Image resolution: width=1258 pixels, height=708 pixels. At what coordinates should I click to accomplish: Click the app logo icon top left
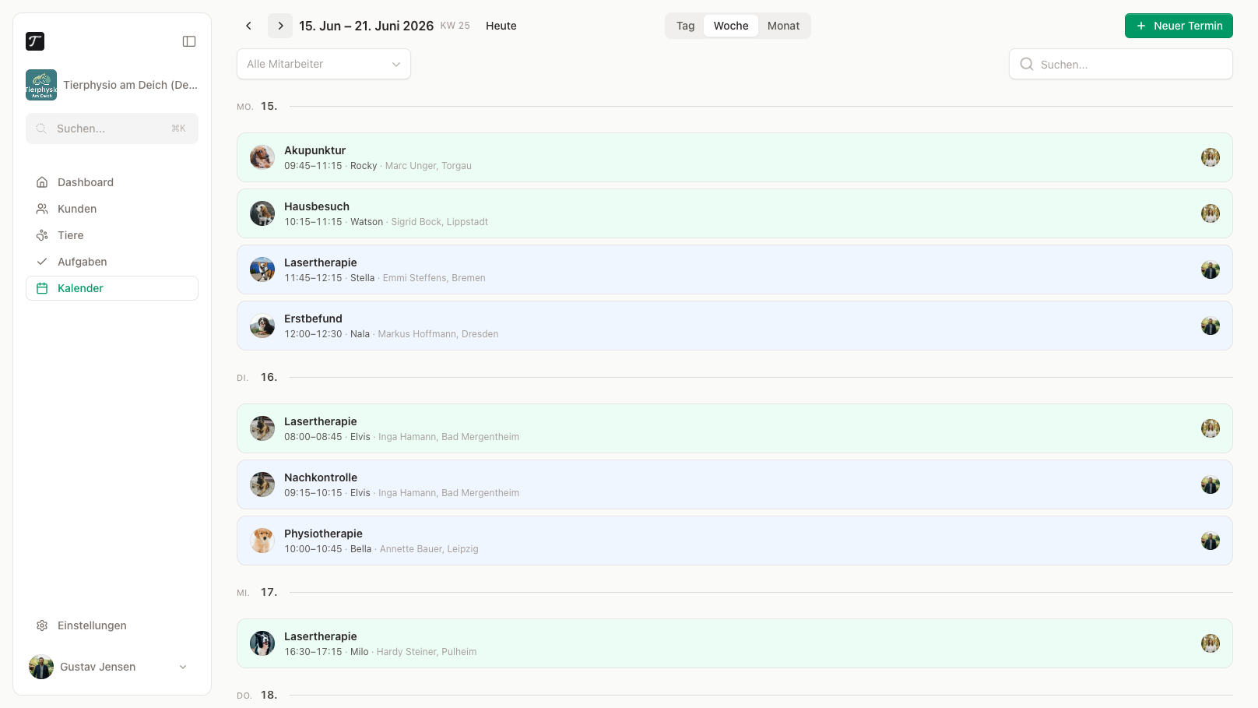35,41
